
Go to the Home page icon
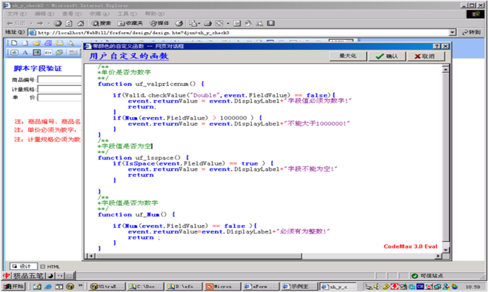pyautogui.click(x=81, y=23)
